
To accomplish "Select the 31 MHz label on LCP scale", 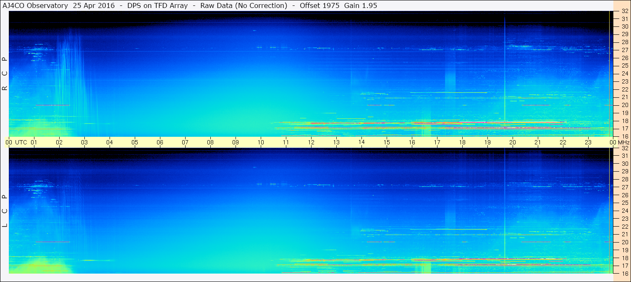I will (x=624, y=156).
